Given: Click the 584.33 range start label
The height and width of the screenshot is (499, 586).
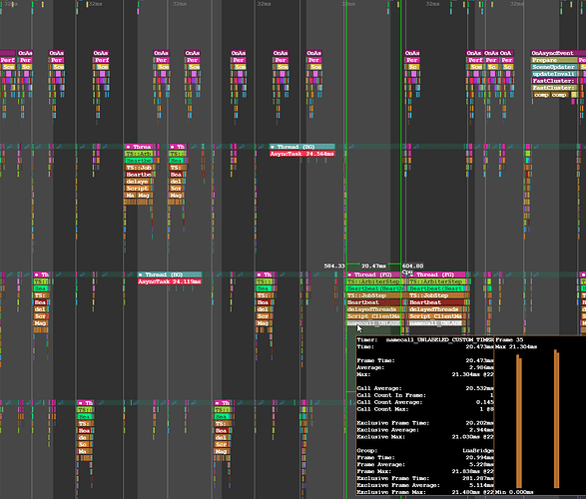Looking at the screenshot, I should point(334,265).
